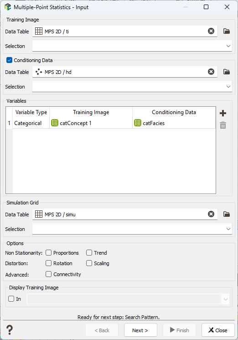Clear the Training Image data table field
The image size is (238, 340).
point(211,31)
